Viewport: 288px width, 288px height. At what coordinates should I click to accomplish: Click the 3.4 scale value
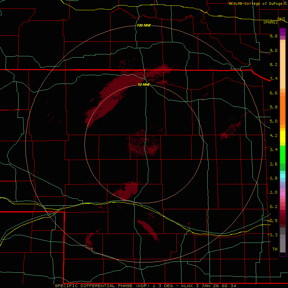tap(274, 150)
